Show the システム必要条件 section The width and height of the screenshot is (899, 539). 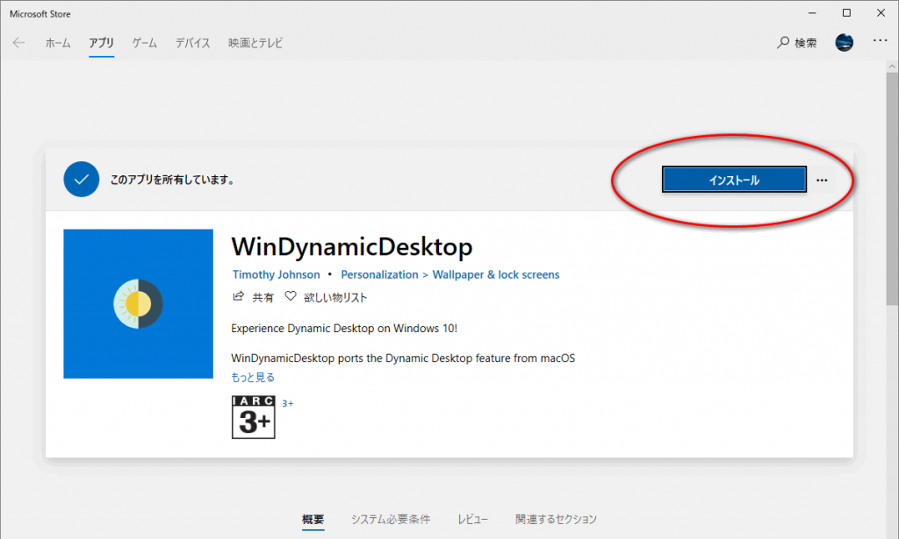click(391, 519)
